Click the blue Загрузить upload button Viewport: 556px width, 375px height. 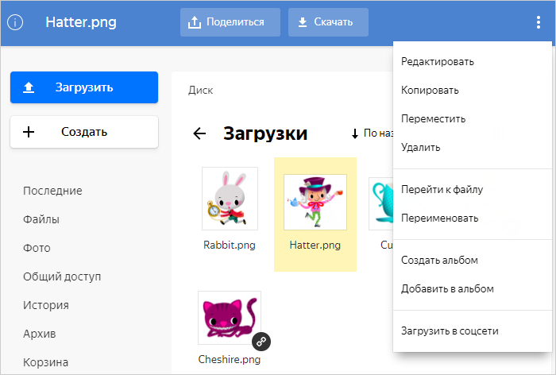(84, 87)
